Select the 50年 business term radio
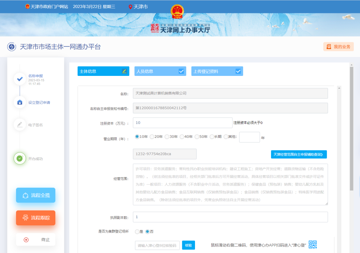360x253 pixels. [197, 137]
